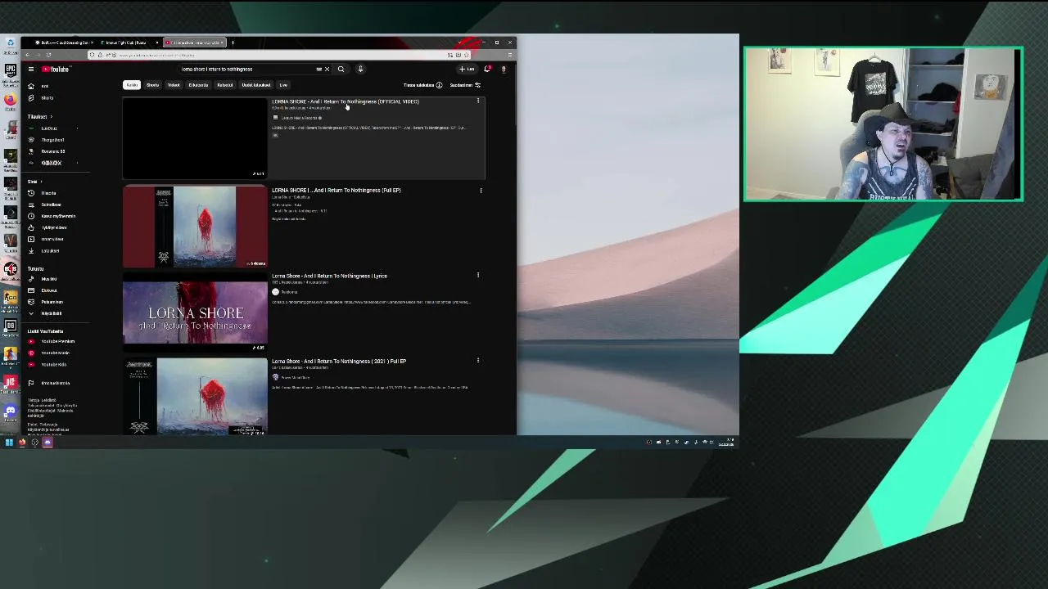Open the account avatar menu
The width and height of the screenshot is (1048, 589).
pyautogui.click(x=504, y=69)
